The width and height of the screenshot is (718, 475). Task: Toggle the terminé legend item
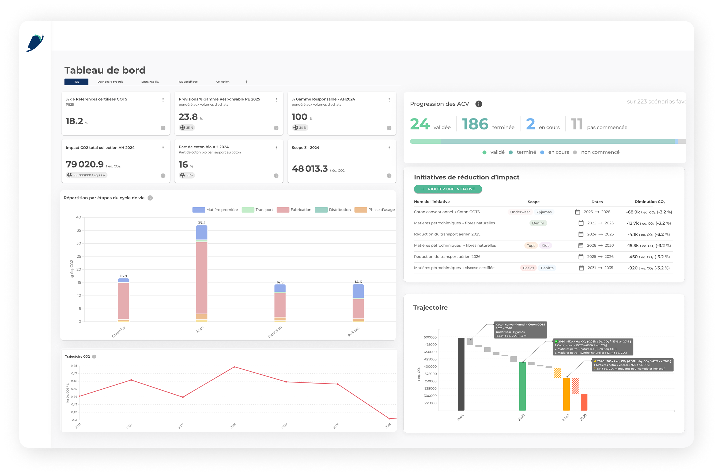pyautogui.click(x=523, y=152)
